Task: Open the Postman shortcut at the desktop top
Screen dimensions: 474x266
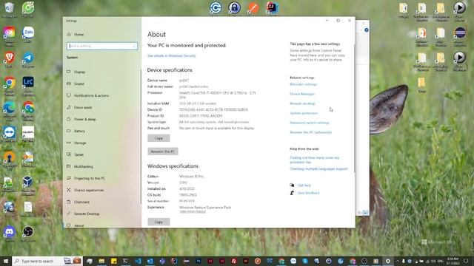Action: coord(253,8)
